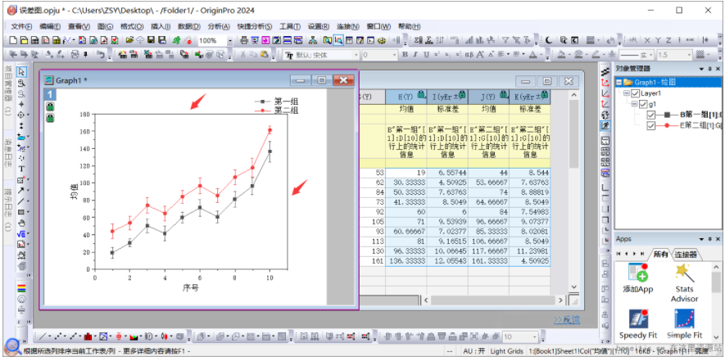This screenshot has height=361, width=725.
Task: Select the Screen Reader crosshair tool
Action: click(22, 104)
